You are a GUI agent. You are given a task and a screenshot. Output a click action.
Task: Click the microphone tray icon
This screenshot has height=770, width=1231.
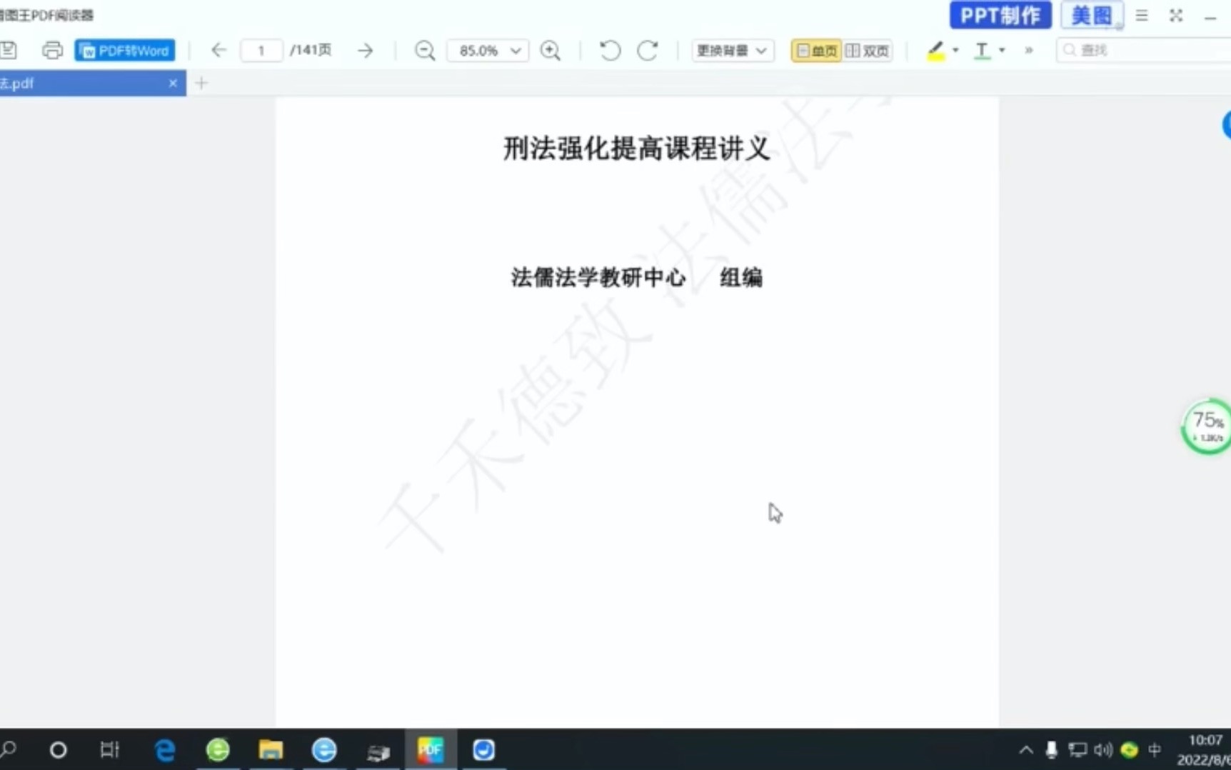tap(1051, 749)
